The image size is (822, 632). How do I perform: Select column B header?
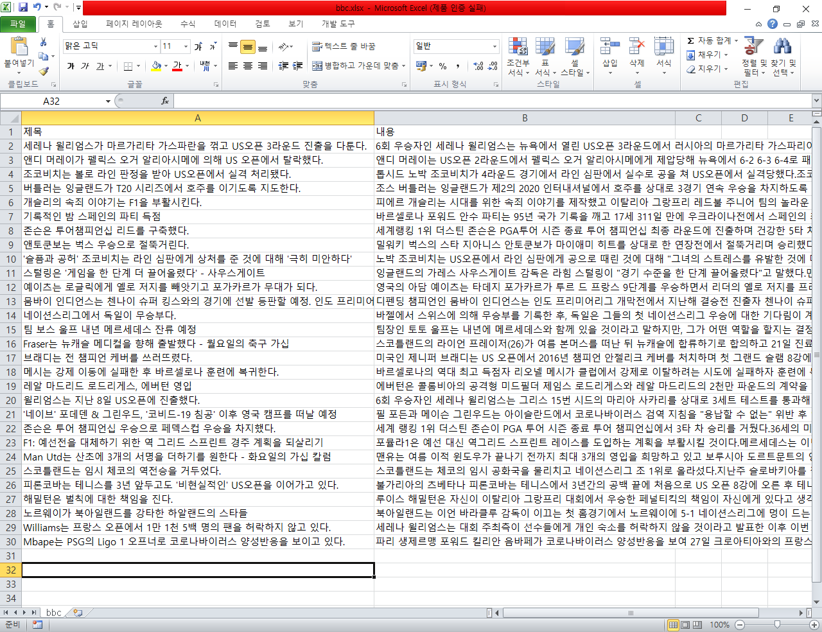click(525, 118)
